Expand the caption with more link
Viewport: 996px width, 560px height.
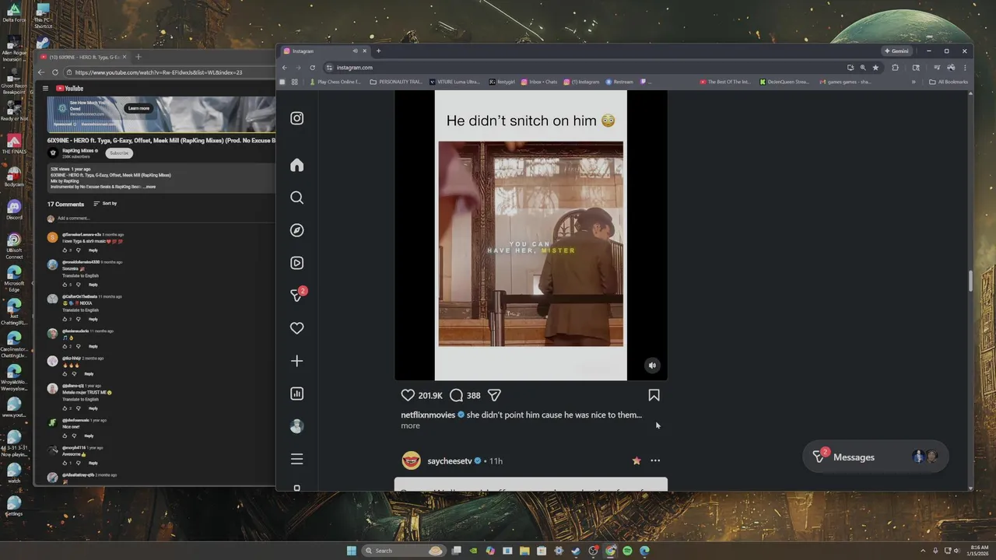pos(410,426)
